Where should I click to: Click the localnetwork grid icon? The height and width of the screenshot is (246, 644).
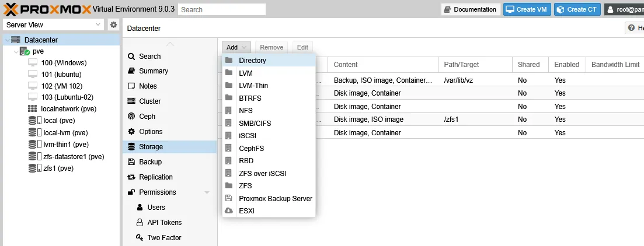(x=33, y=108)
